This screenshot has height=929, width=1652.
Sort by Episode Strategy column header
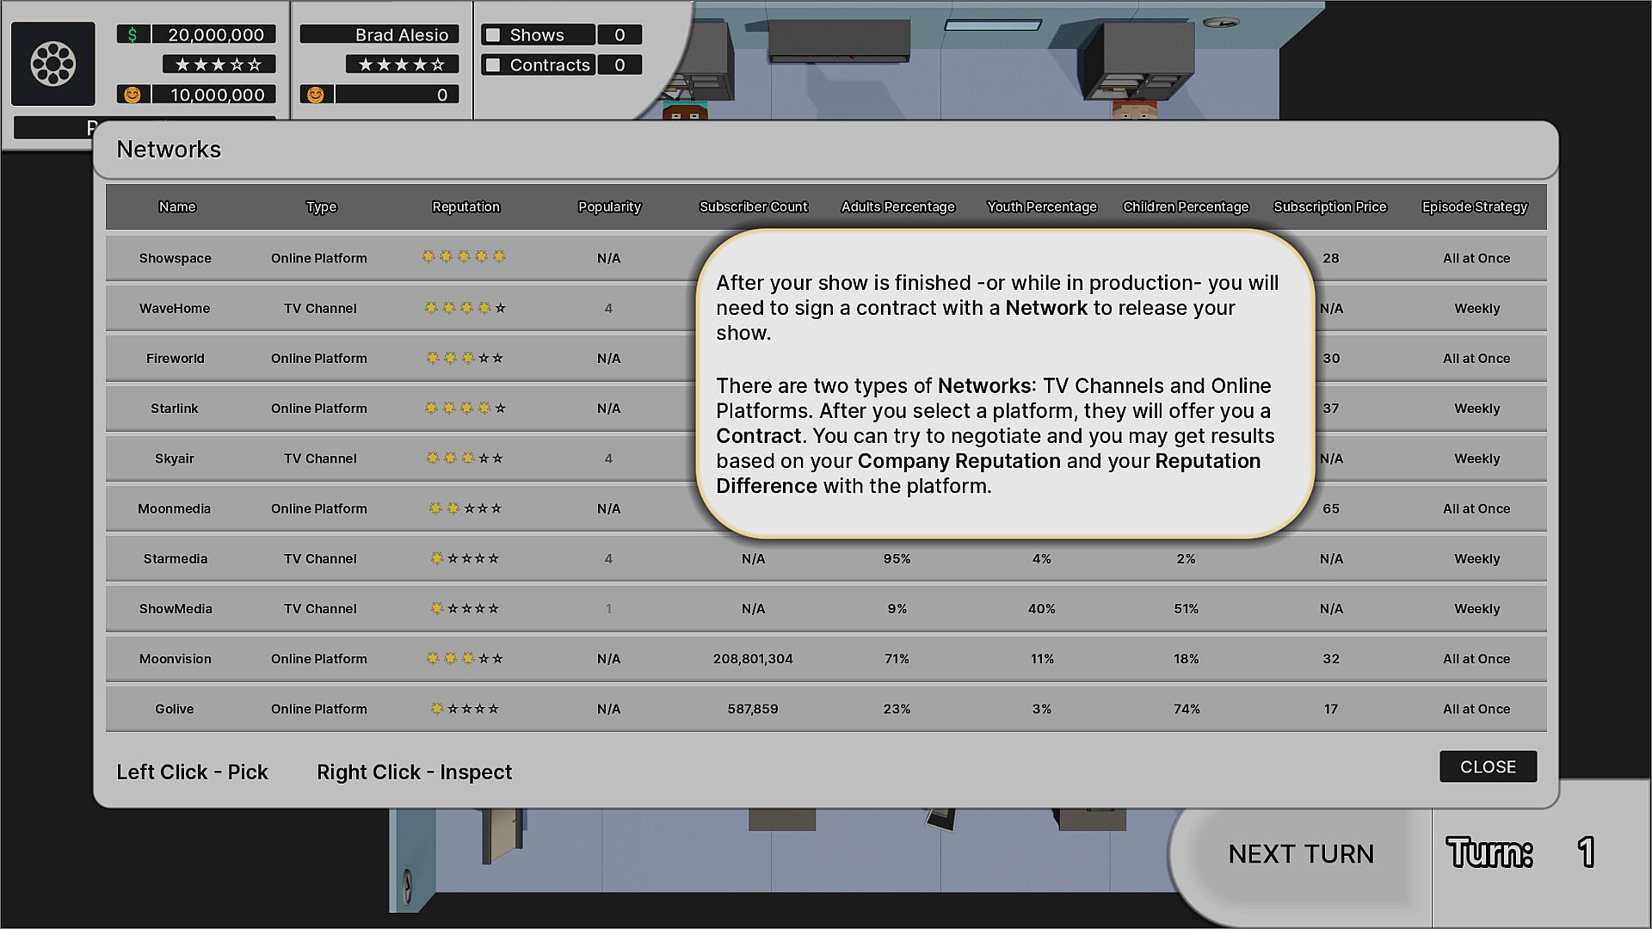pyautogui.click(x=1474, y=206)
